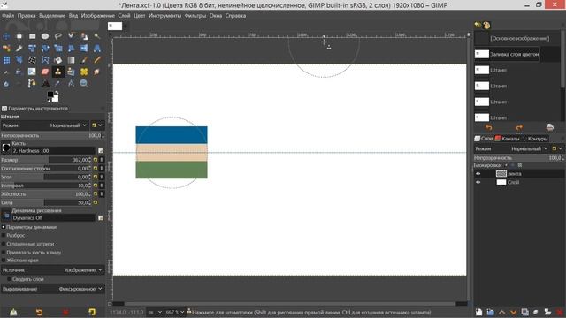Enable Жёсткие края checkbox
566x318 pixels.
click(x=4, y=261)
